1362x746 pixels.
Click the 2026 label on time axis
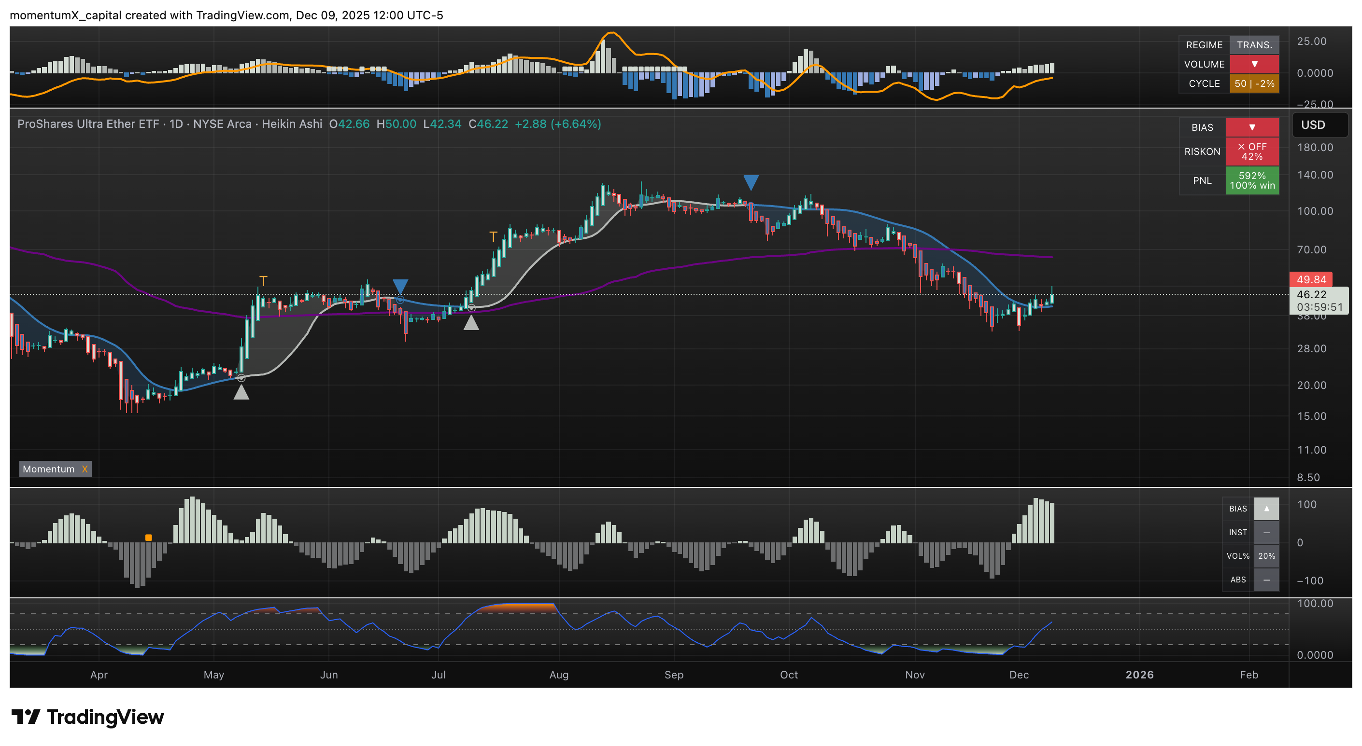click(x=1139, y=675)
